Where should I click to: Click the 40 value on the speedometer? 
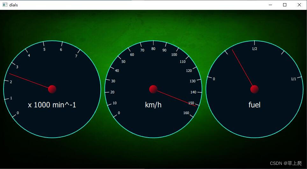[x=117, y=71]
